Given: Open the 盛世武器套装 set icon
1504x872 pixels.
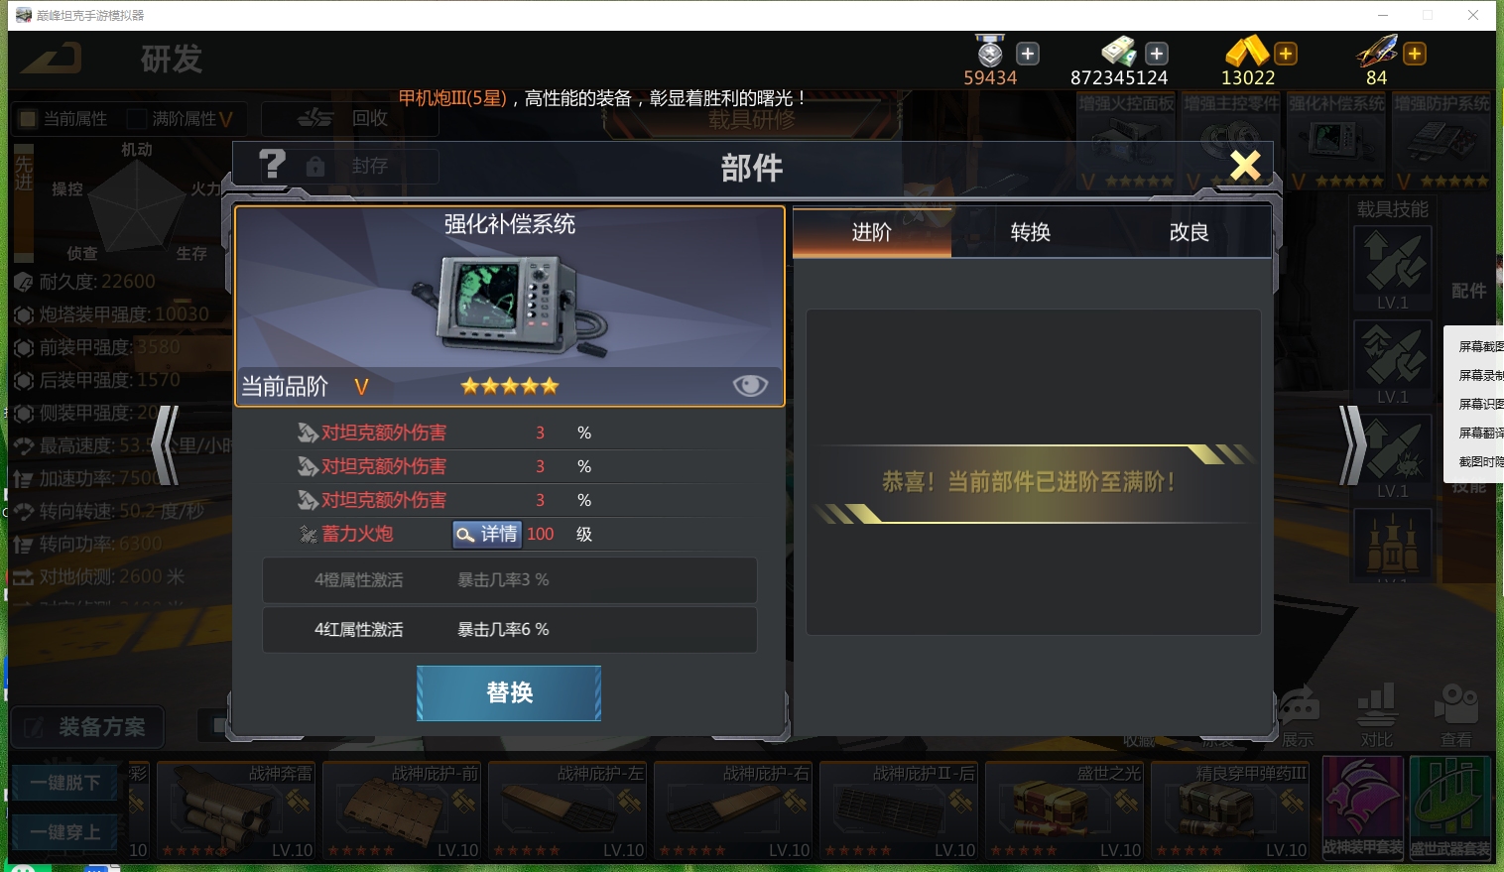Looking at the screenshot, I should [x=1450, y=809].
